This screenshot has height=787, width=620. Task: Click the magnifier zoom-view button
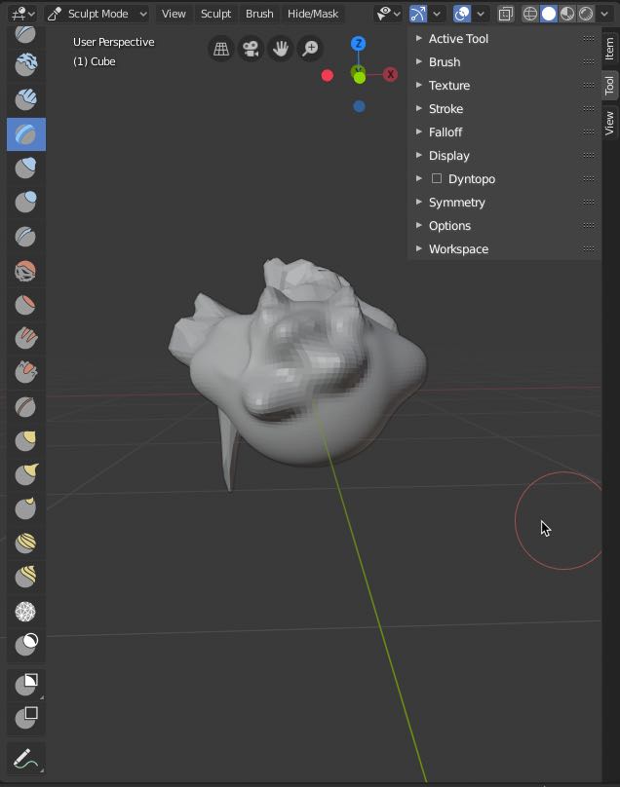point(311,48)
